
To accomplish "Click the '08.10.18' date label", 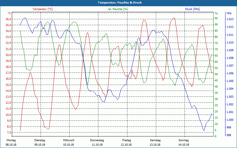I will click(x=11, y=145).
